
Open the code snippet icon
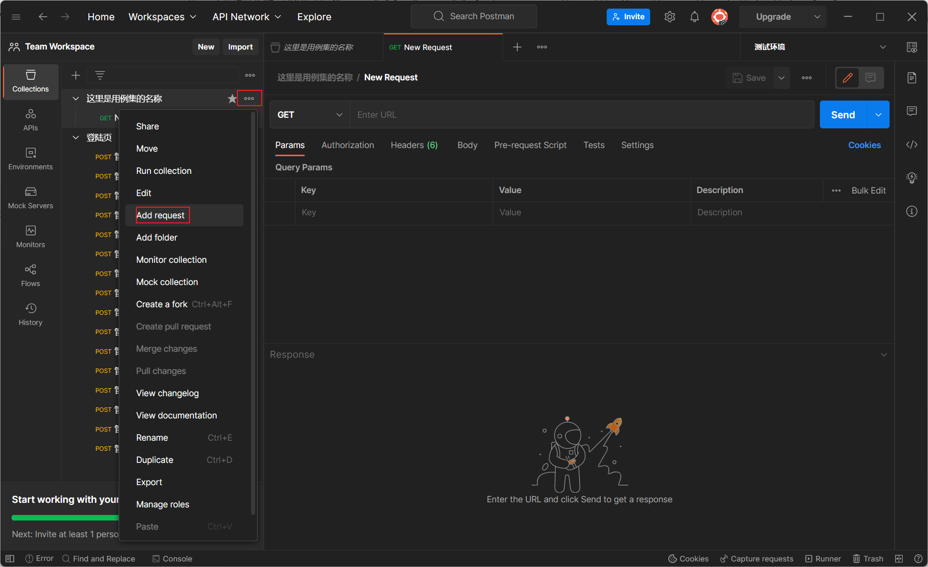point(911,145)
